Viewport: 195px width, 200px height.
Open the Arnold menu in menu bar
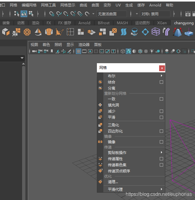click(x=155, y=5)
